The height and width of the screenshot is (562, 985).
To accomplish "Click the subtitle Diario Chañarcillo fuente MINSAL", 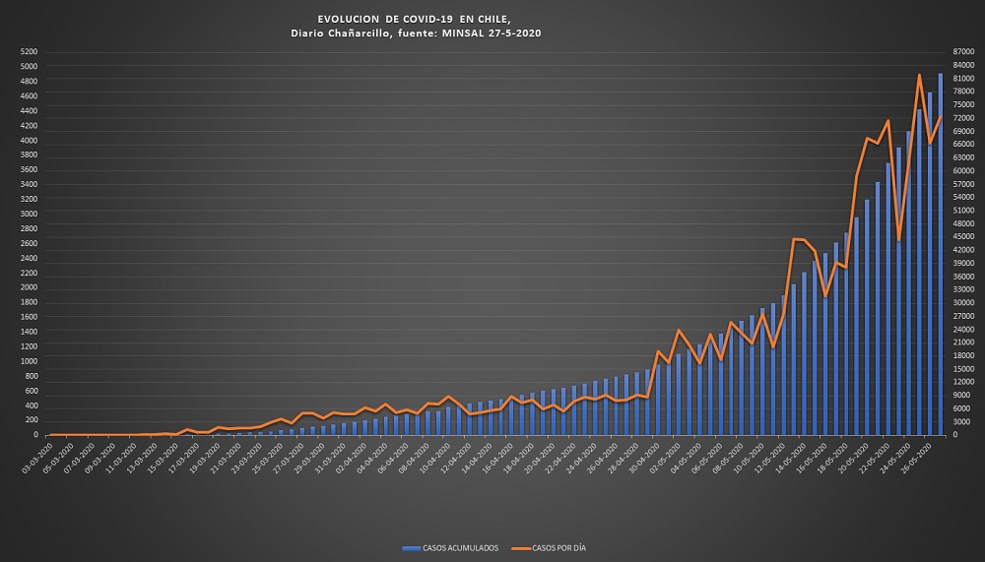I will point(415,32).
